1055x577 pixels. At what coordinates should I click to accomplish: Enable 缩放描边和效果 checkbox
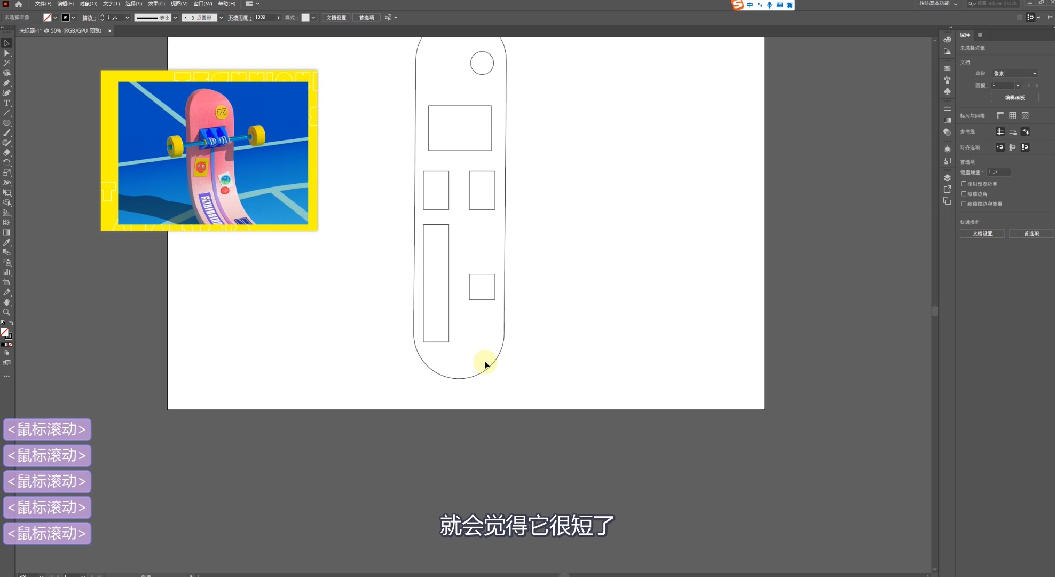[964, 204]
